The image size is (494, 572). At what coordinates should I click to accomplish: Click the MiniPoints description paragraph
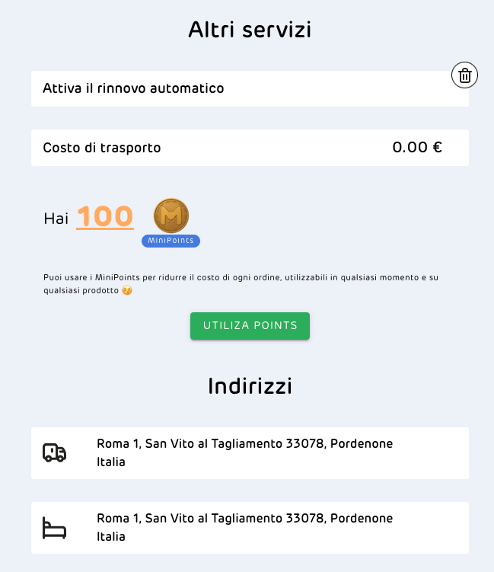tap(241, 278)
